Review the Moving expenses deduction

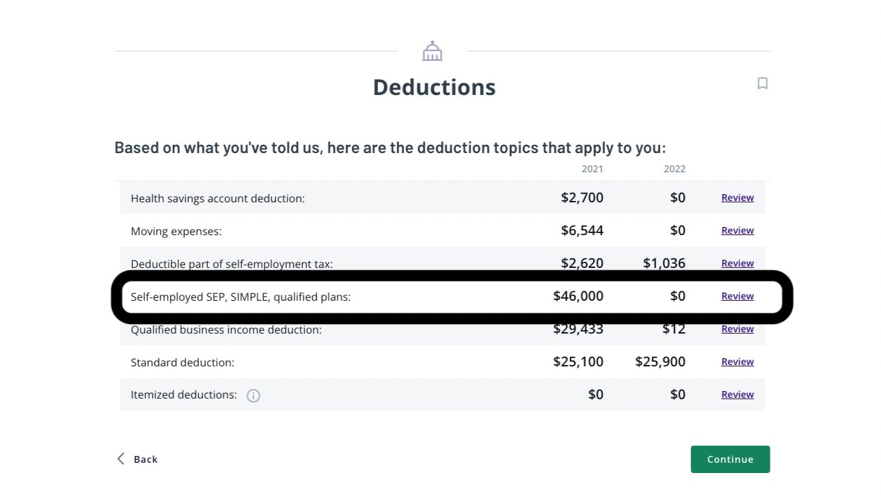click(x=737, y=230)
